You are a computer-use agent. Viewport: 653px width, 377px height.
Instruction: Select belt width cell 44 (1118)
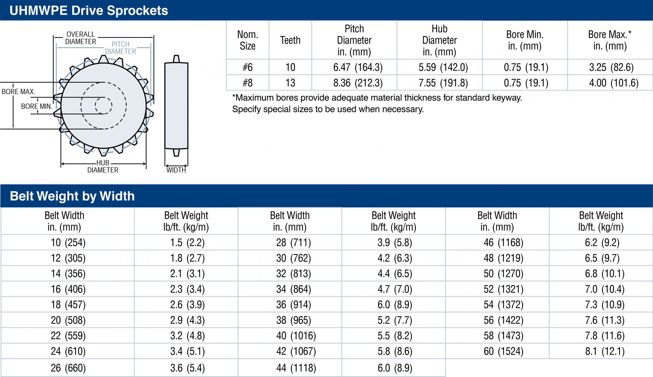click(x=296, y=368)
